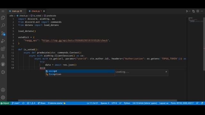Screen dimensions: 205x115
Task: Open the top.gg API URL link
Action: (75, 41)
